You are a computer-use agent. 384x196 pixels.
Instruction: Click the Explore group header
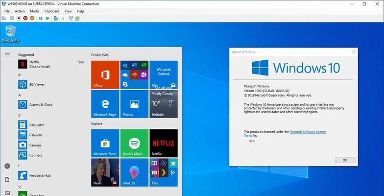click(96, 123)
